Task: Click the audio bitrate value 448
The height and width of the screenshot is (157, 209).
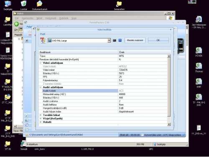Action: [121, 98]
